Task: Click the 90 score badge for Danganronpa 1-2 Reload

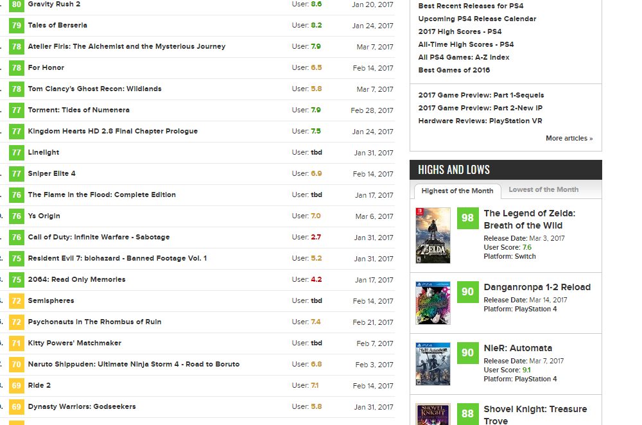Action: [467, 291]
